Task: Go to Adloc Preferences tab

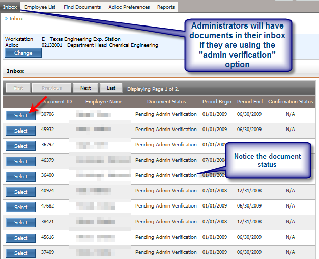Action: coord(129,7)
